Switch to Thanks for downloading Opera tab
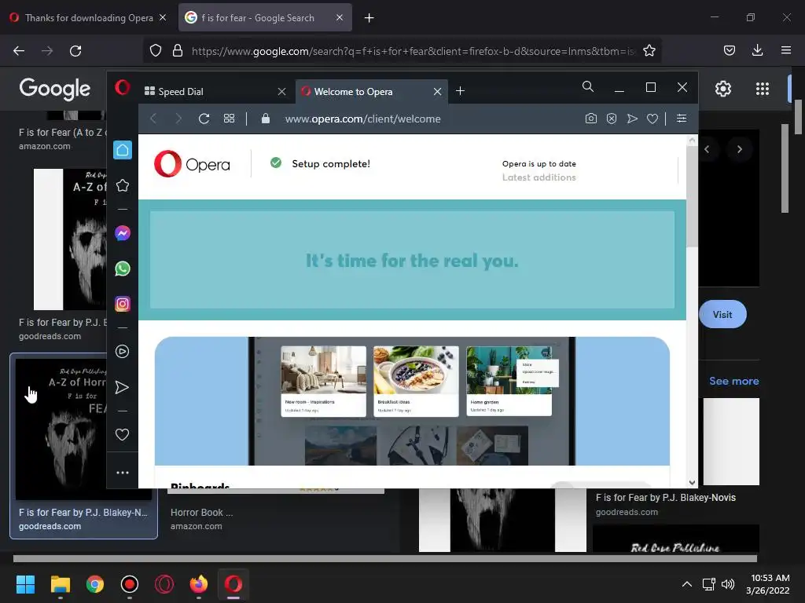Viewport: 805px width, 603px height. (88, 18)
